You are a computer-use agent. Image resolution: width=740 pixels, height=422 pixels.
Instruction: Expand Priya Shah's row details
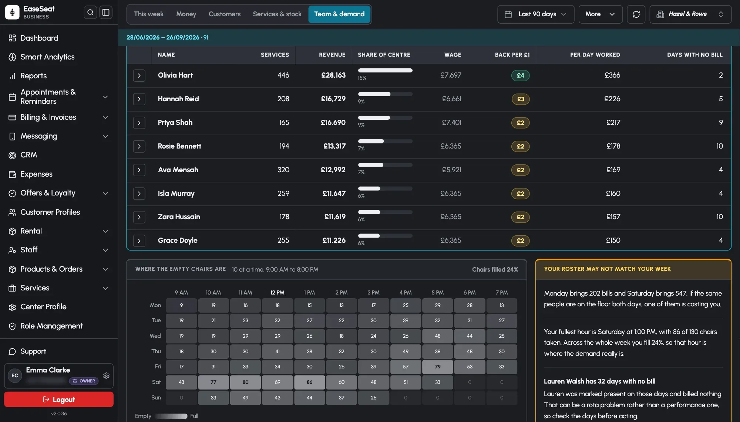point(139,123)
